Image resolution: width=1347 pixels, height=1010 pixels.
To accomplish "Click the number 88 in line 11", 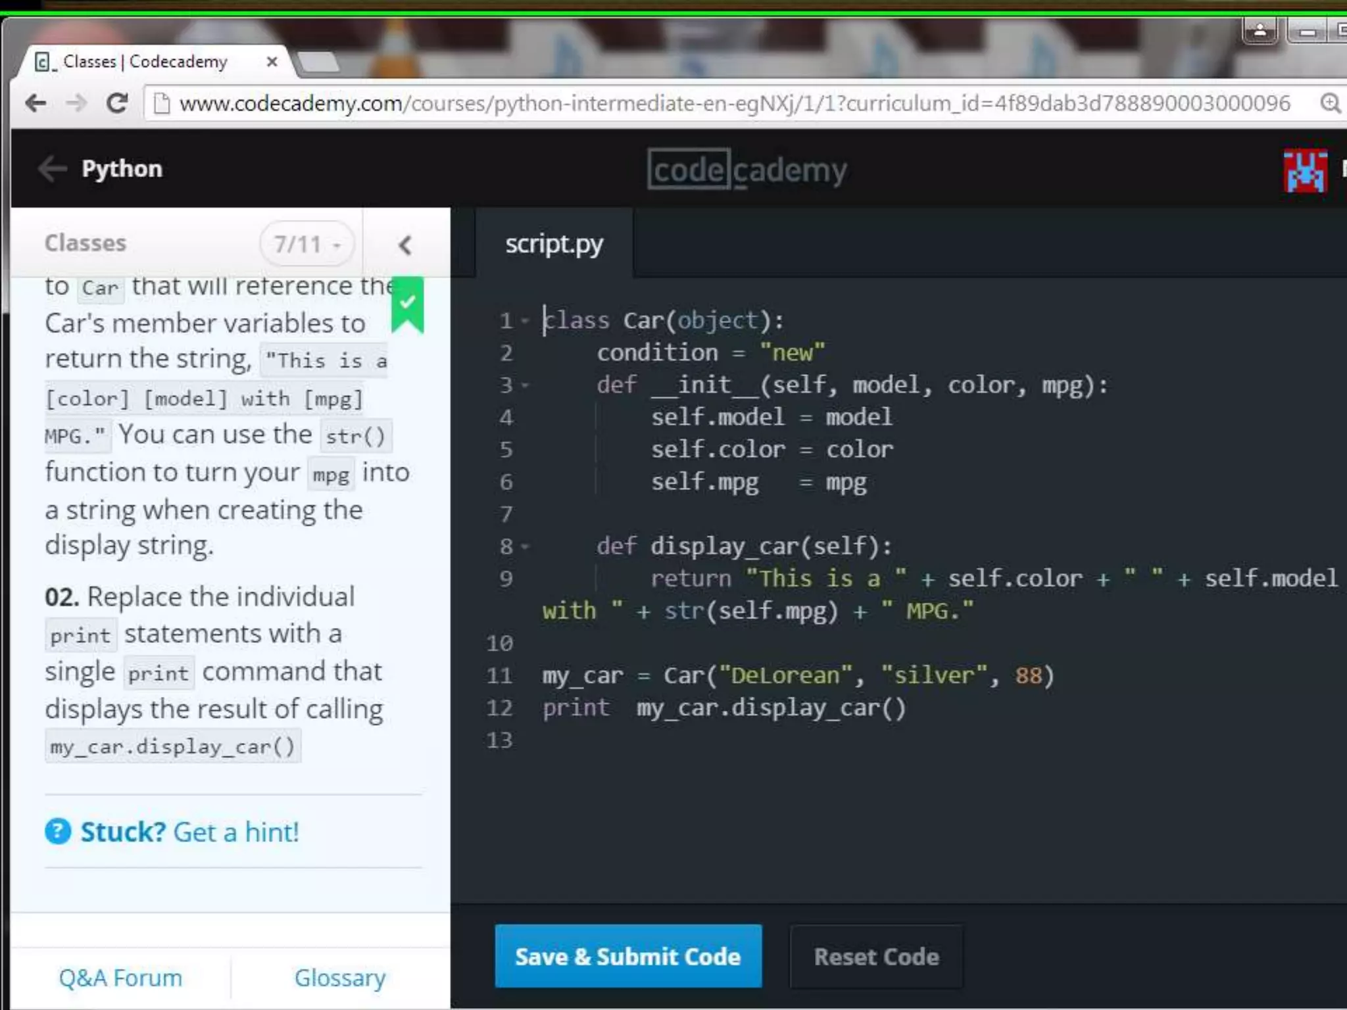I will 1029,676.
